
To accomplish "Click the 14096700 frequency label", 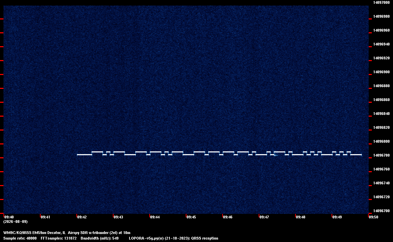I will click(382, 211).
